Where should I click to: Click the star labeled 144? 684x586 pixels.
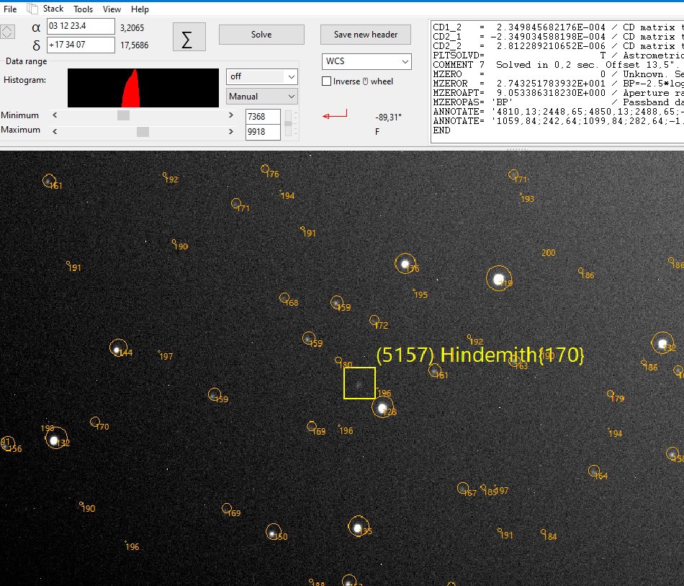point(117,349)
